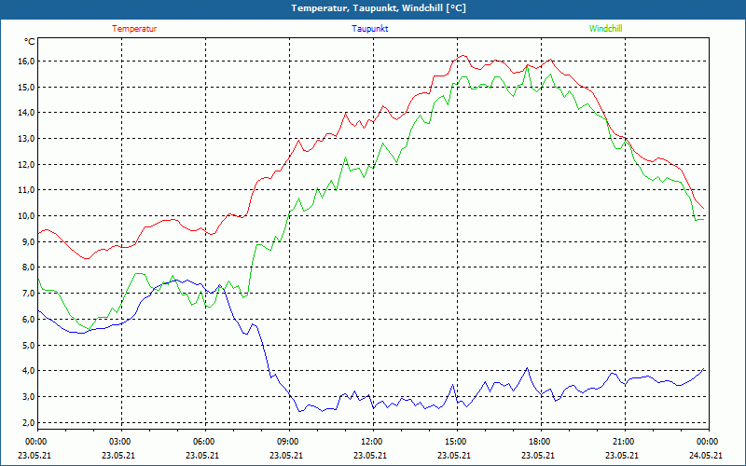Click the 13,0 y-axis value

(27, 138)
